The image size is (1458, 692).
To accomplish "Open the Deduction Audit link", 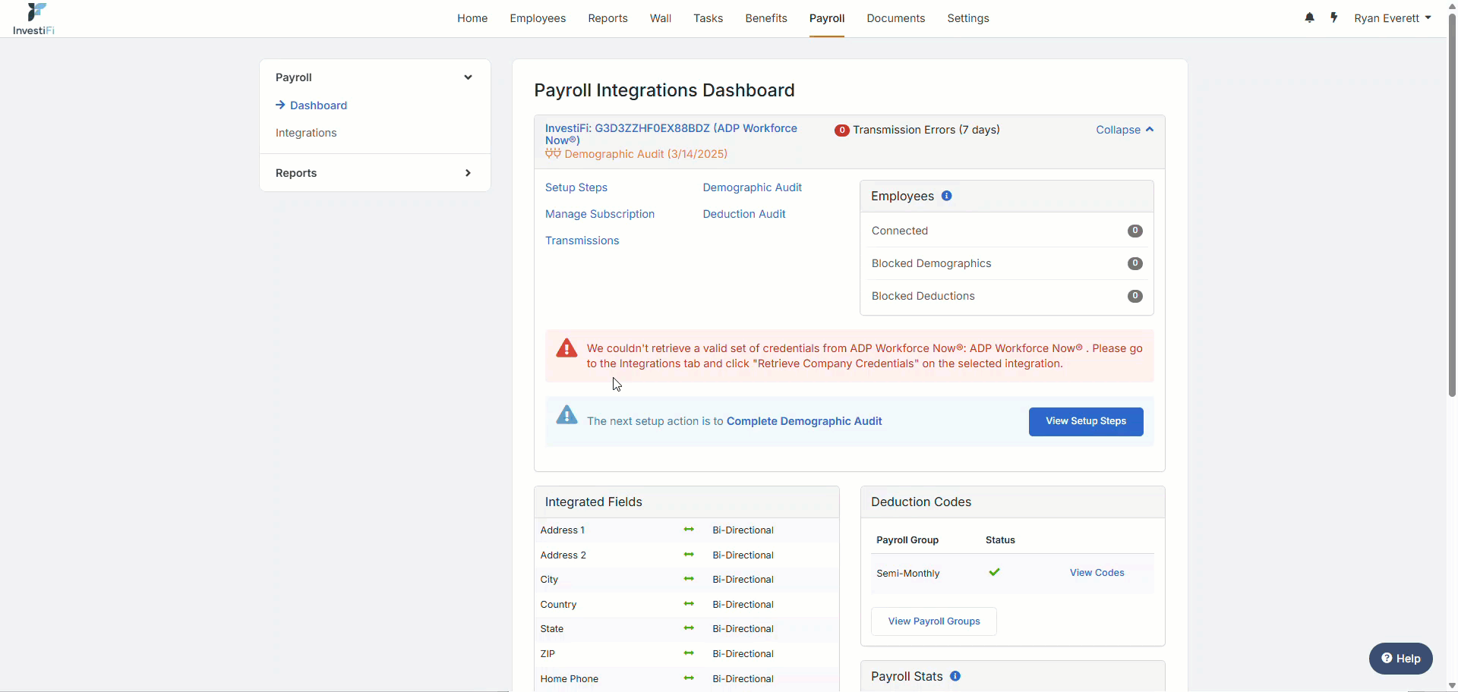I will click(744, 214).
